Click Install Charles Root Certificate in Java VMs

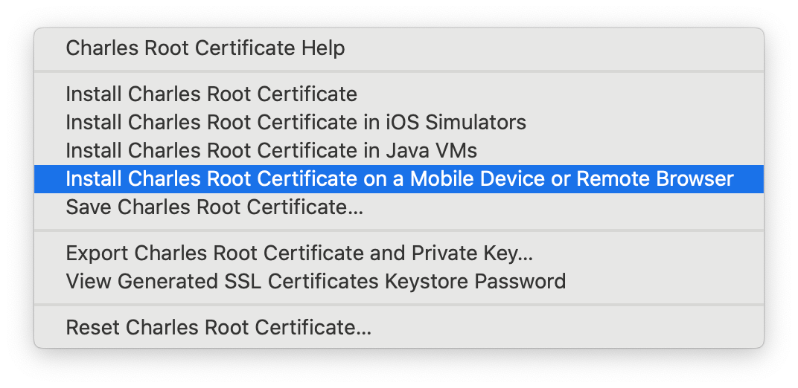(399, 151)
